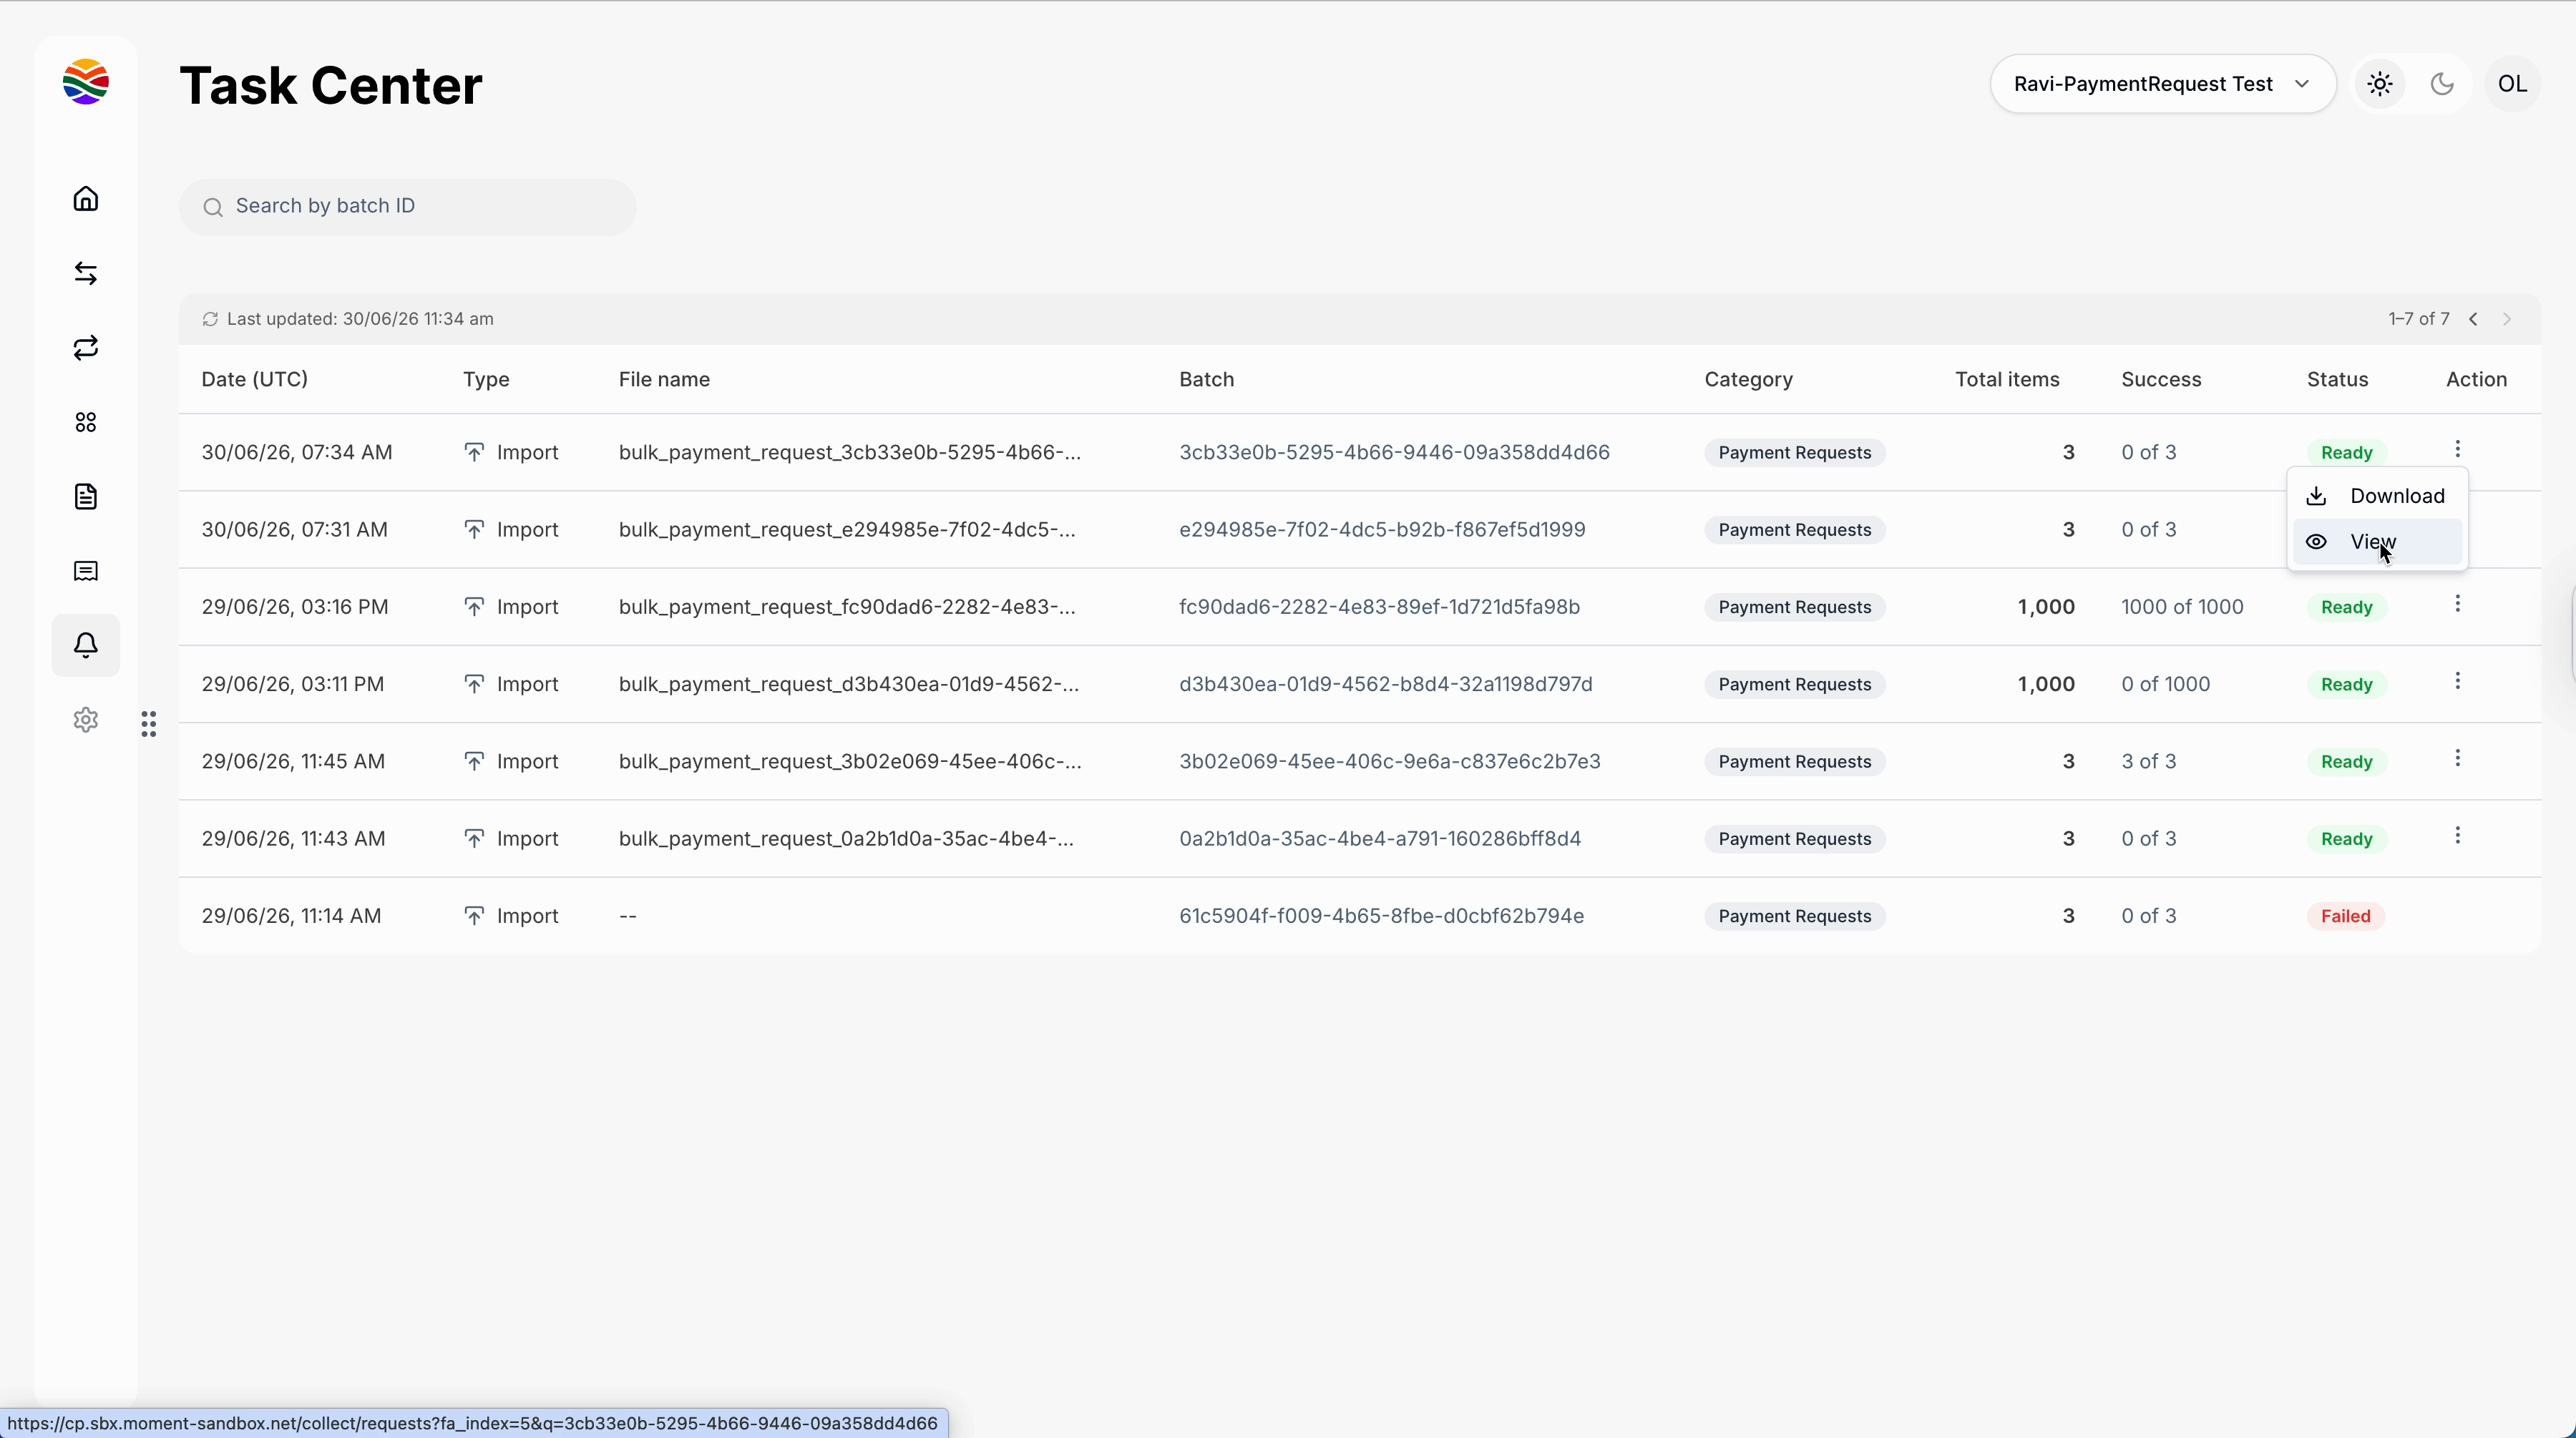Click the Total items column header
Screen dimensions: 2576x1438
click(2007, 379)
